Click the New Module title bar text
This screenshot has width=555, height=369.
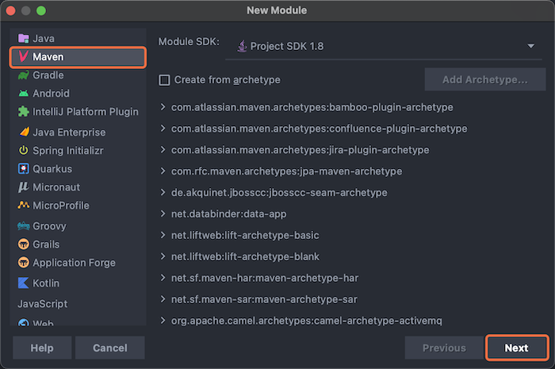(277, 10)
